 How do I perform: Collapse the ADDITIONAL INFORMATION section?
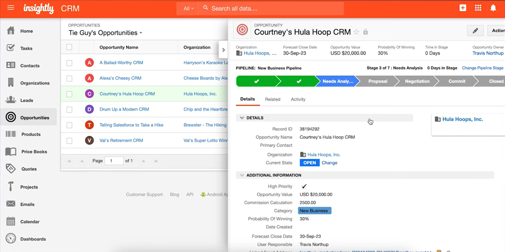tap(242, 175)
